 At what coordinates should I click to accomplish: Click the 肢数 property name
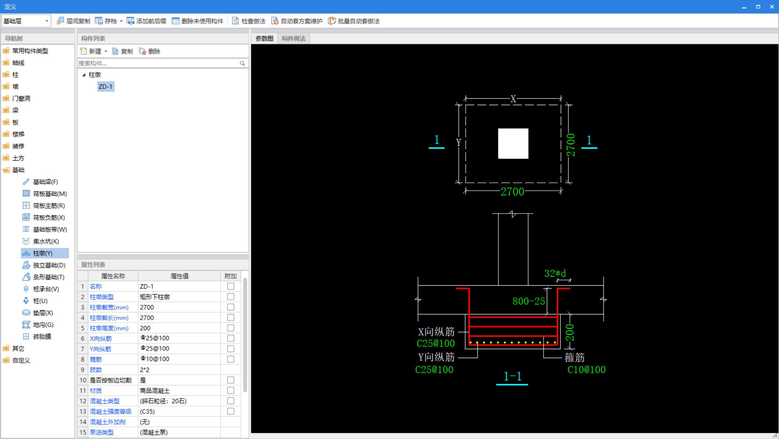96,370
